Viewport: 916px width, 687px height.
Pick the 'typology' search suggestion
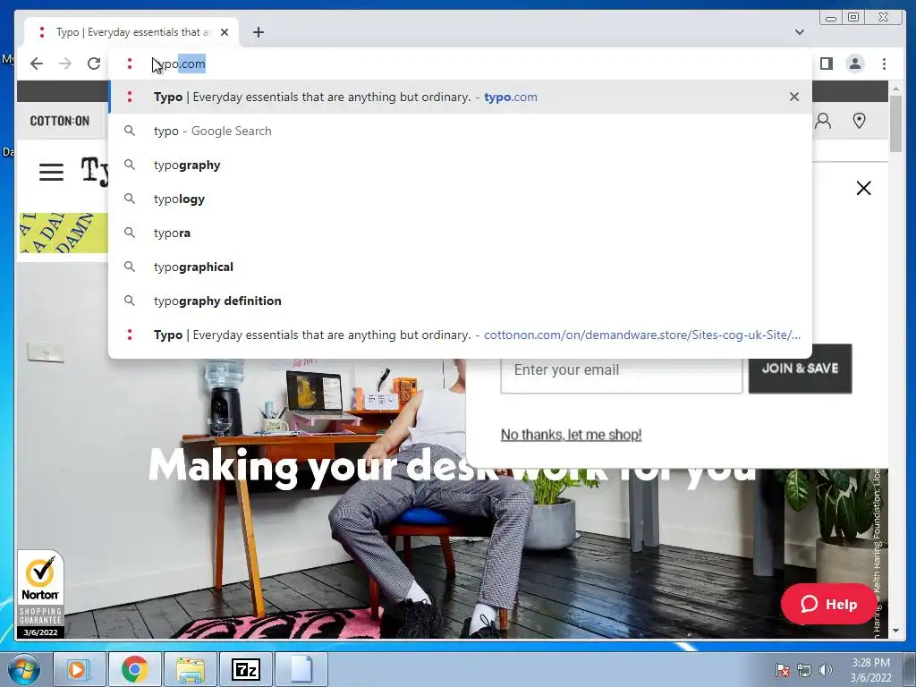(x=460, y=199)
